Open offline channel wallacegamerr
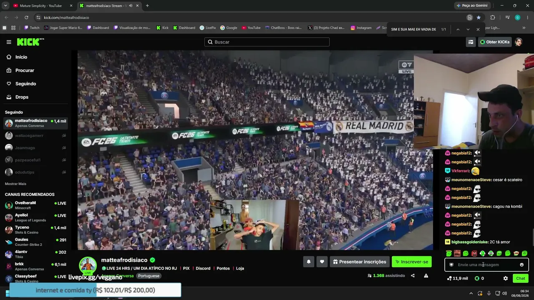 (x=35, y=135)
